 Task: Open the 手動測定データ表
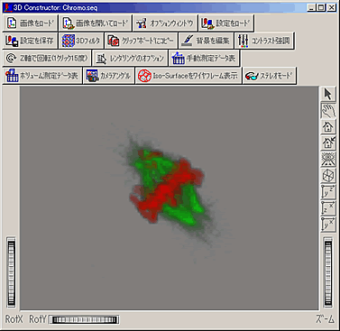(x=204, y=58)
